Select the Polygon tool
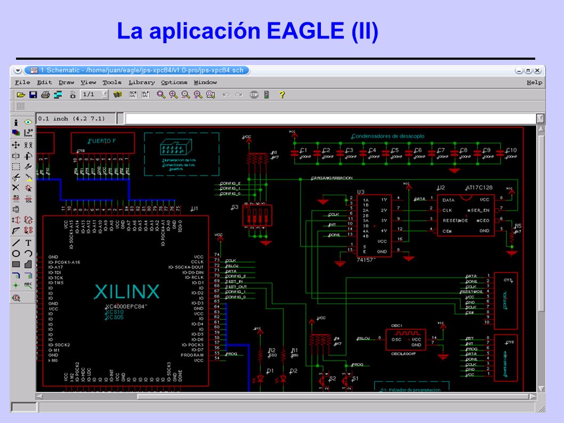Screen dimensions: 564x423 point(28,264)
